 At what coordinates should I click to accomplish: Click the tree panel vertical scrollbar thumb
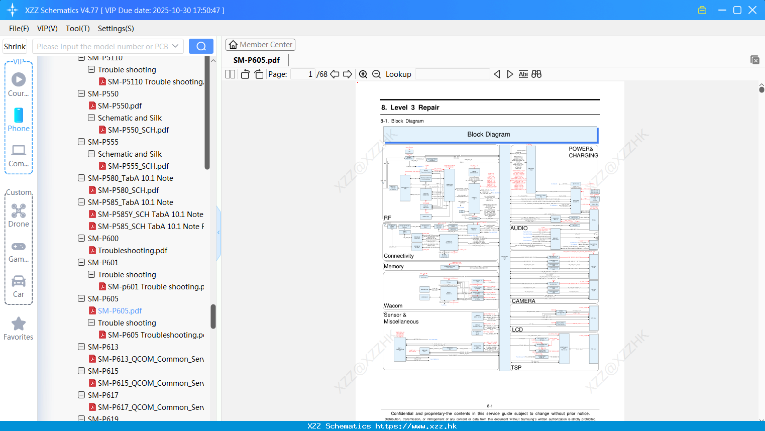[213, 316]
